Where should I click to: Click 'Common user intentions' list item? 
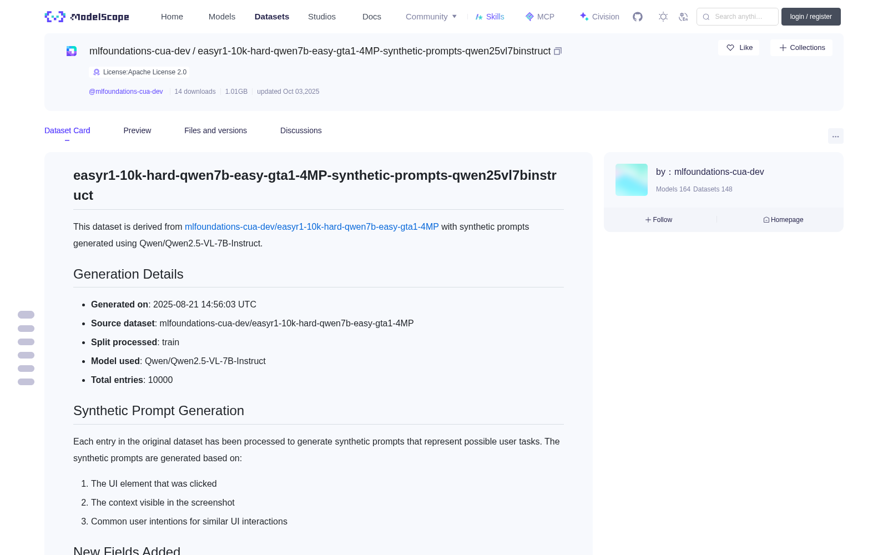tap(189, 522)
